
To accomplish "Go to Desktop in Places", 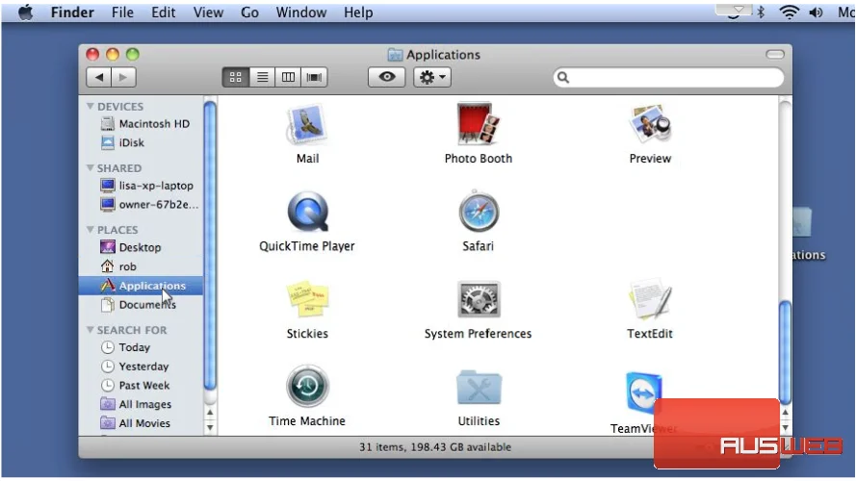I will [x=131, y=247].
